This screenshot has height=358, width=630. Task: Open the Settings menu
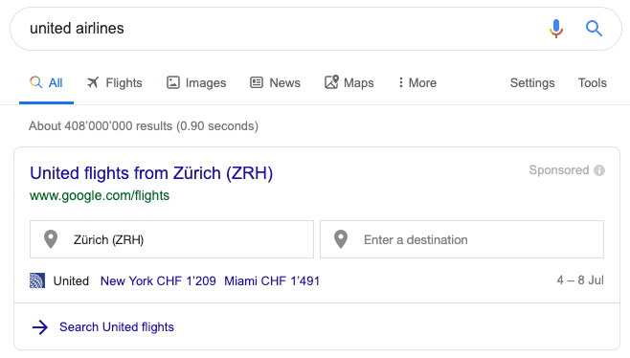[x=532, y=82]
